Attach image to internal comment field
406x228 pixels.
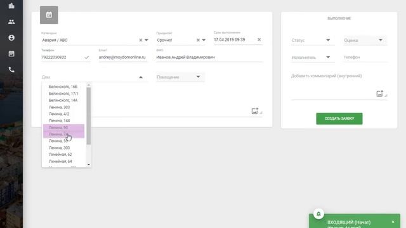379,94
